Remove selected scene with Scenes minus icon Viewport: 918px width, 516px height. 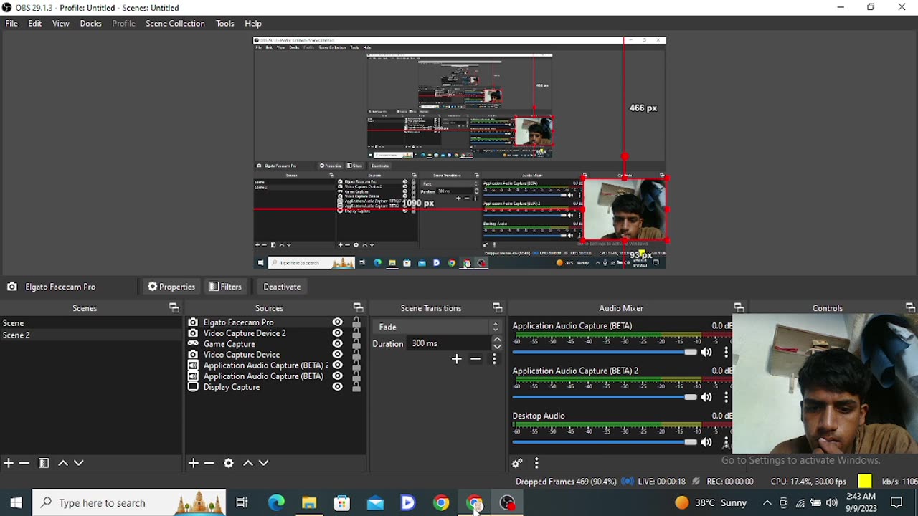point(24,463)
